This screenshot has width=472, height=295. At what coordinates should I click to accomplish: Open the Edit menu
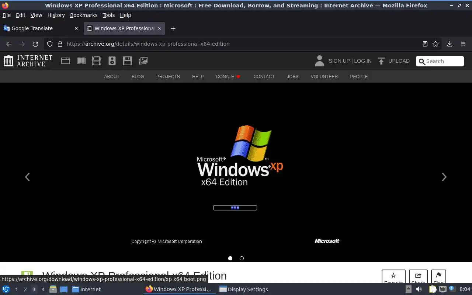click(21, 15)
